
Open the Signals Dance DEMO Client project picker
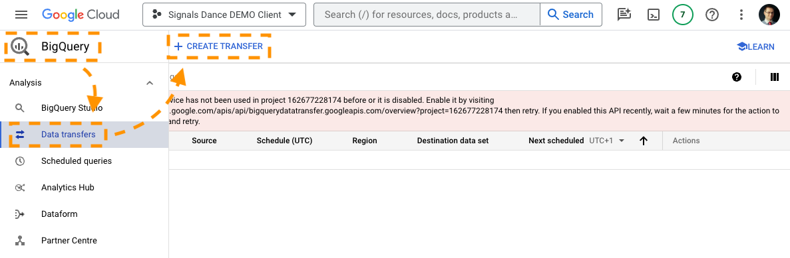[x=224, y=15]
